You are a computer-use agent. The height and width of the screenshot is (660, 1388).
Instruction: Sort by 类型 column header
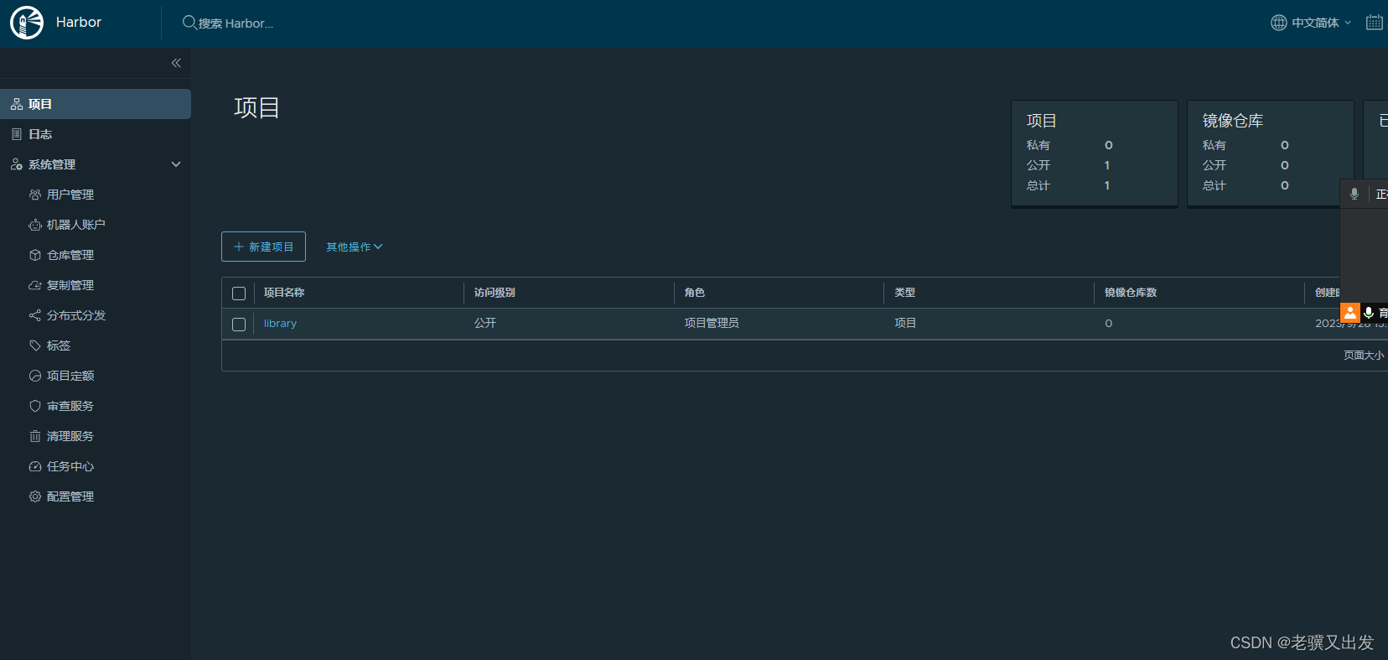[x=904, y=293]
